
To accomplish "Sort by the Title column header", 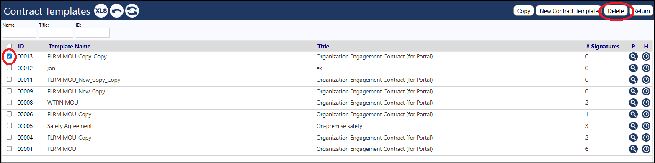I will pos(323,46).
